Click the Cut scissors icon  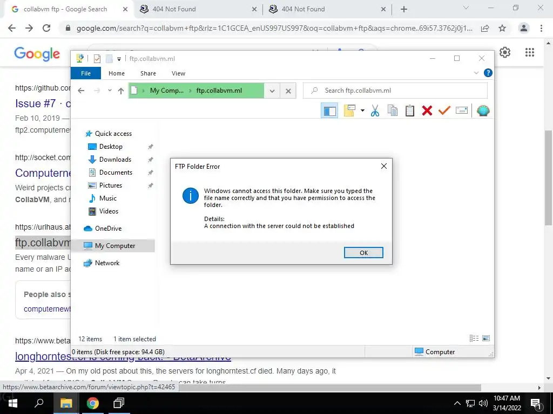click(375, 111)
